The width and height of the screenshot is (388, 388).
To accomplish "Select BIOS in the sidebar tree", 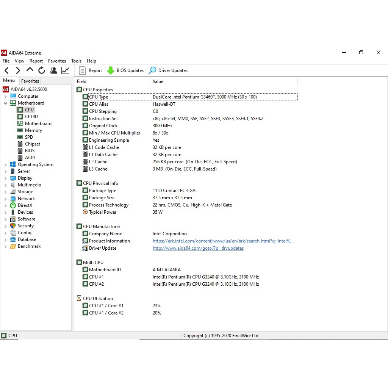I will [x=30, y=151].
